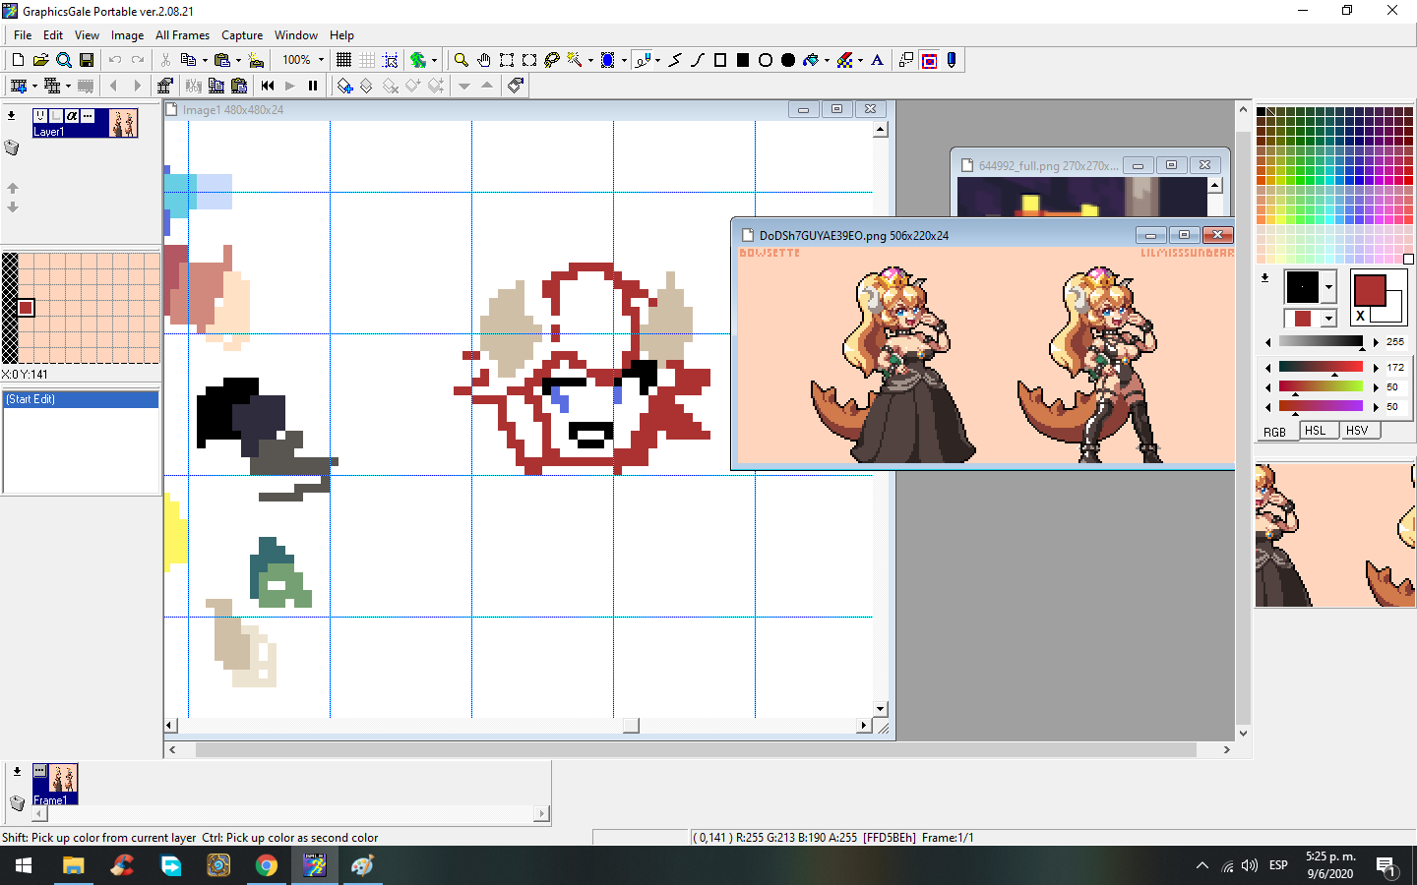This screenshot has height=885, width=1417.
Task: Toggle the pen pressure button in toolbar
Action: point(952,60)
